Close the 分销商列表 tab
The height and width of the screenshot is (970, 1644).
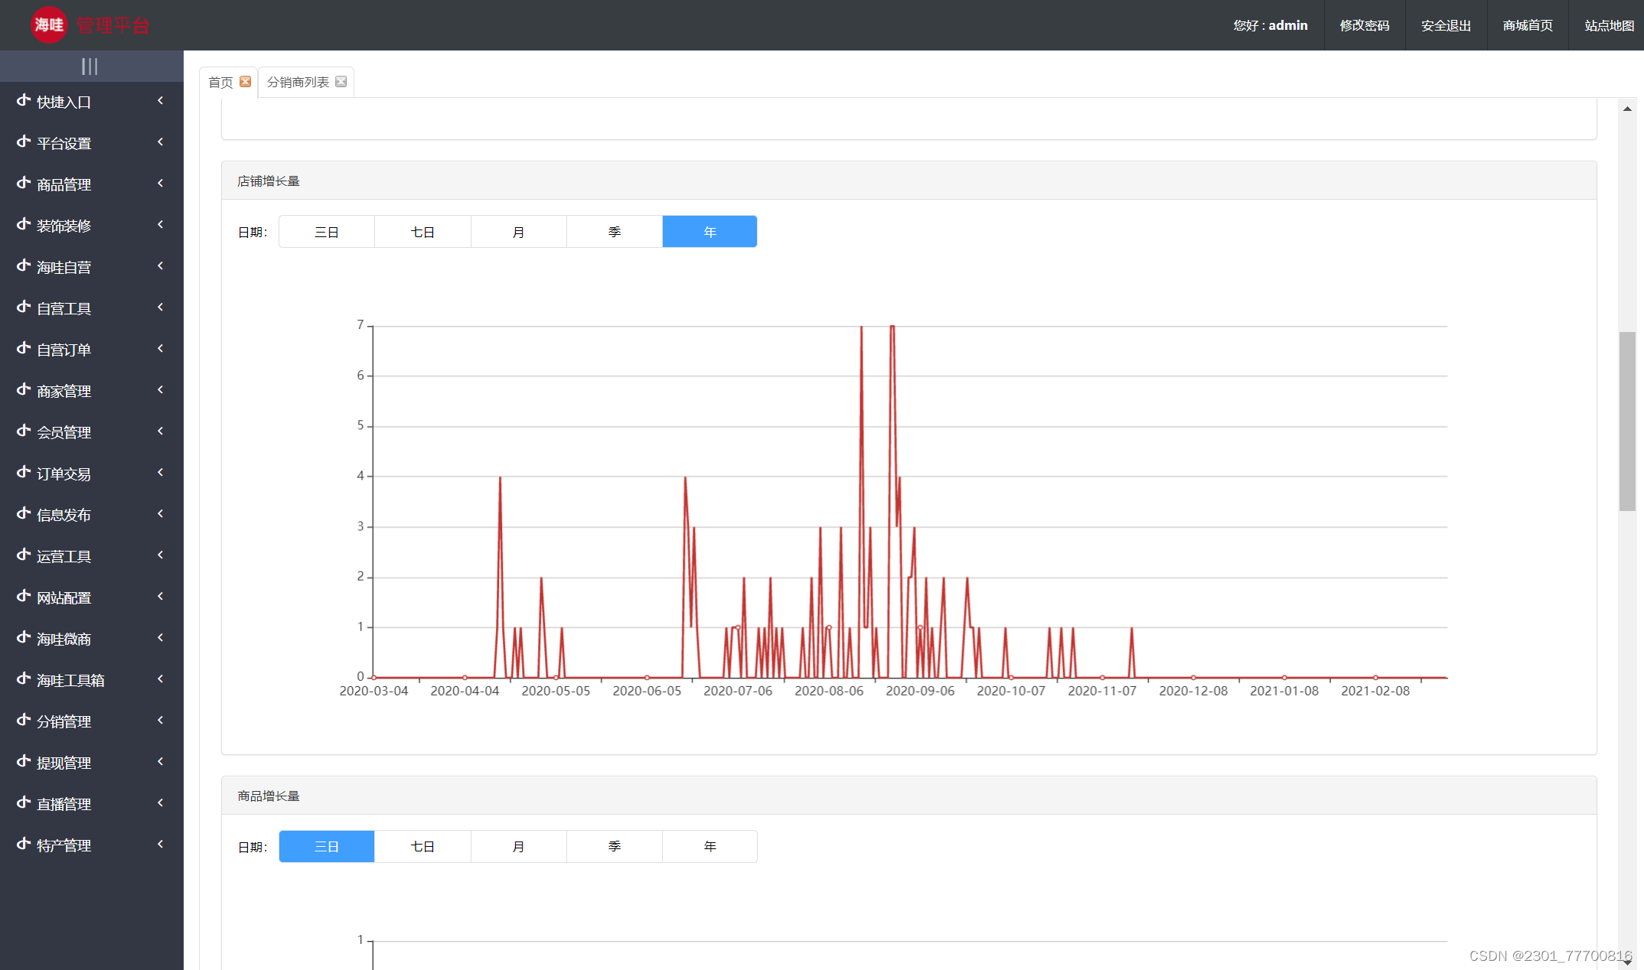pyautogui.click(x=341, y=82)
